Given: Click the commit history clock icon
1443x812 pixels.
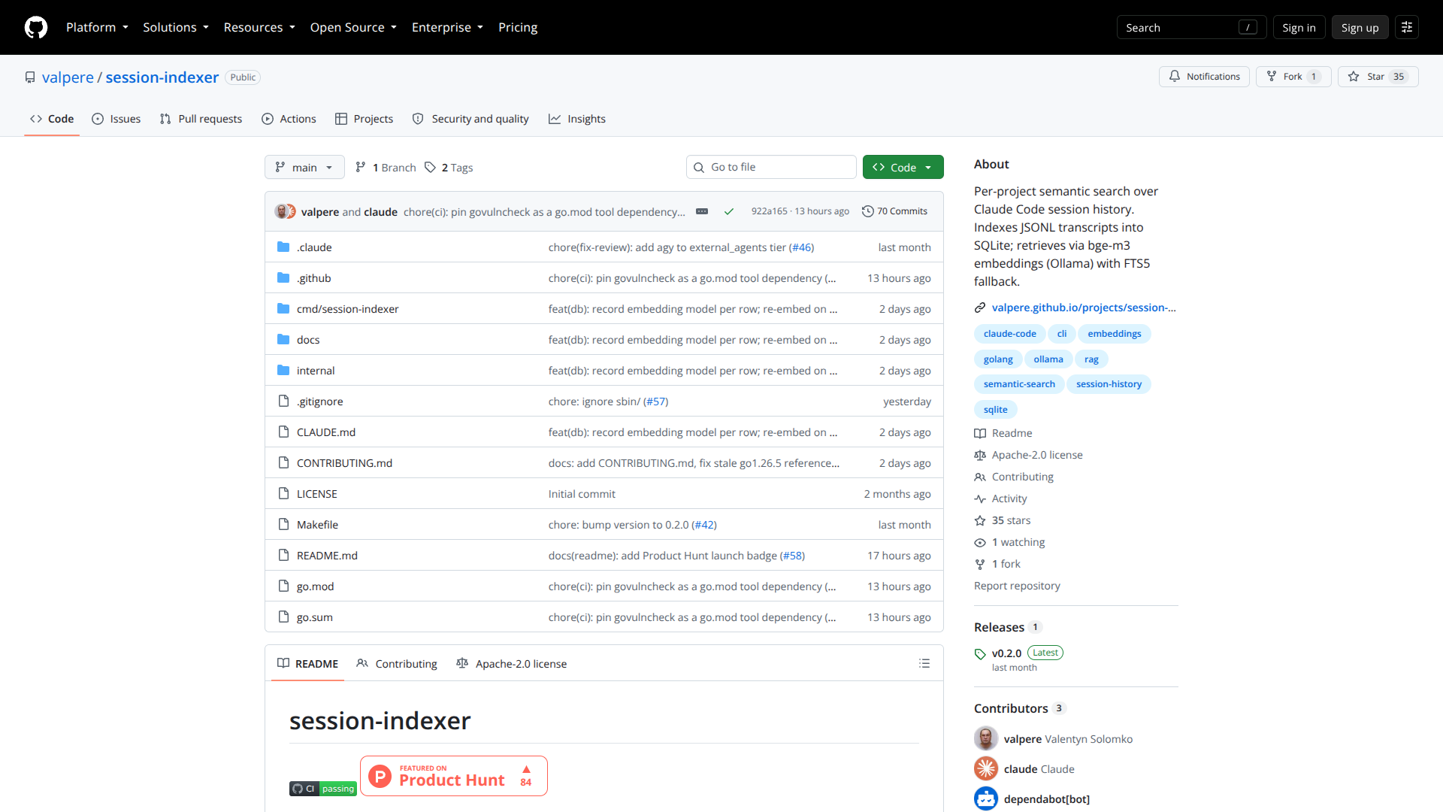Looking at the screenshot, I should (x=868, y=211).
